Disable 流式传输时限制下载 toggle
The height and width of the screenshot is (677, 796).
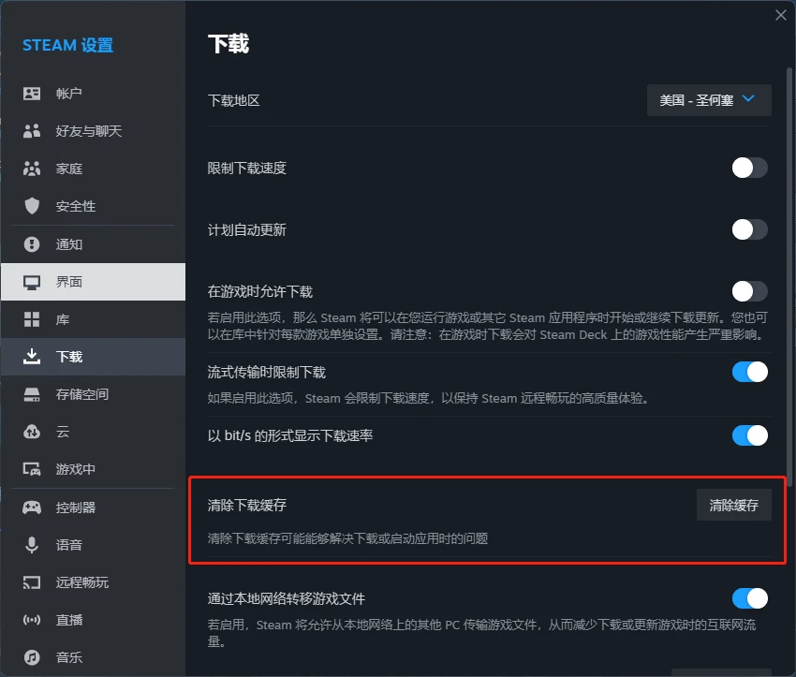749,372
